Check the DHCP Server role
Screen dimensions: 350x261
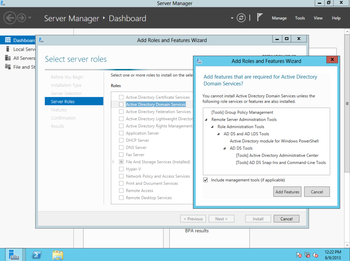pos(121,140)
